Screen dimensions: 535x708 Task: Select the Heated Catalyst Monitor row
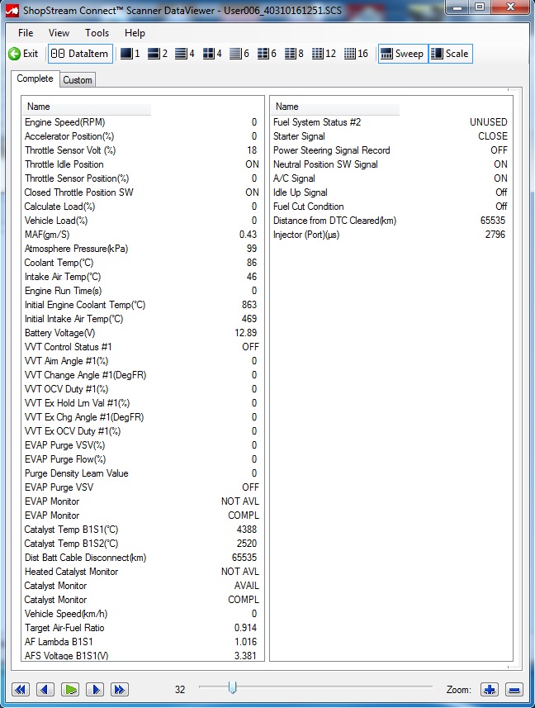coord(142,572)
